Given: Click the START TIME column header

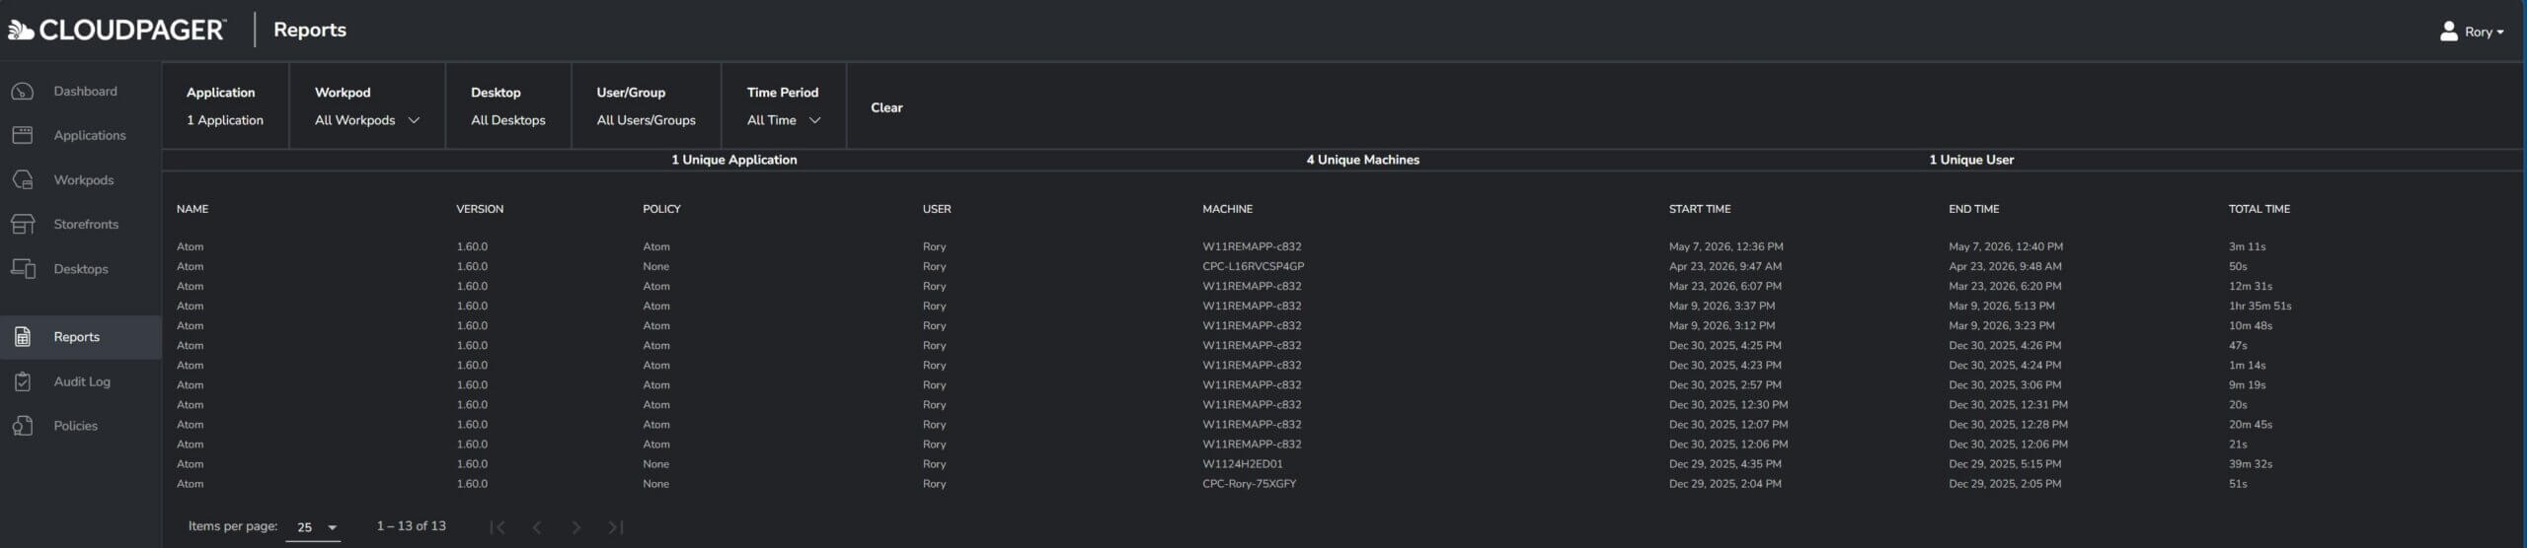Looking at the screenshot, I should (1700, 209).
